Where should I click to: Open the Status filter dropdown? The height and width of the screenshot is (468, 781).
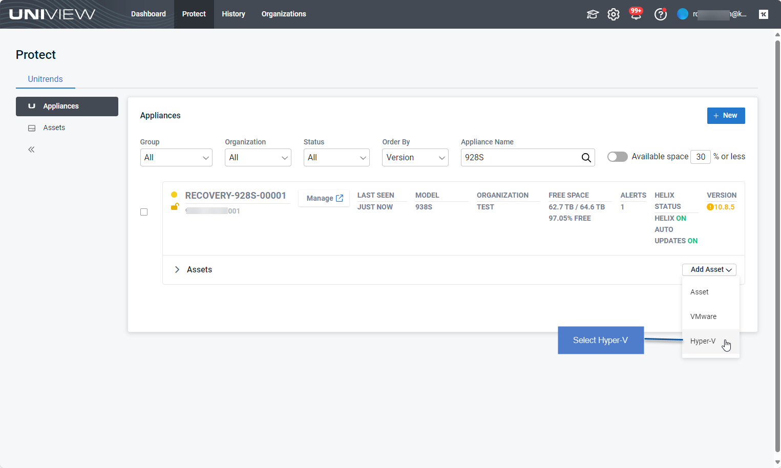(336, 158)
